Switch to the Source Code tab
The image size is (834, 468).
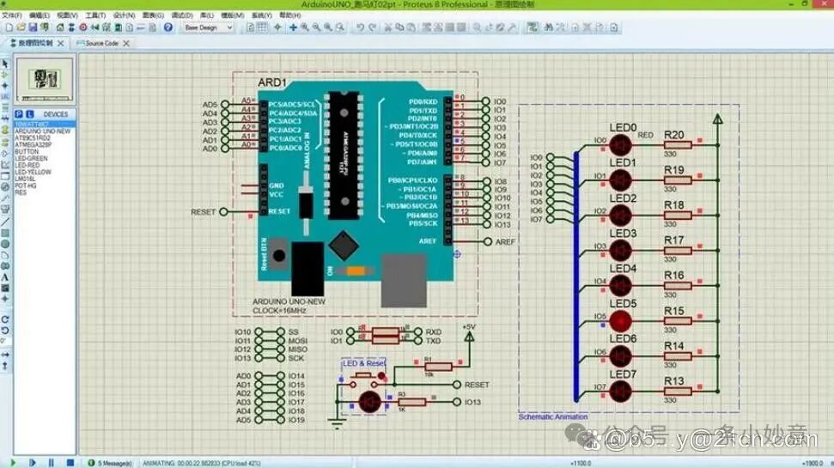[99, 43]
